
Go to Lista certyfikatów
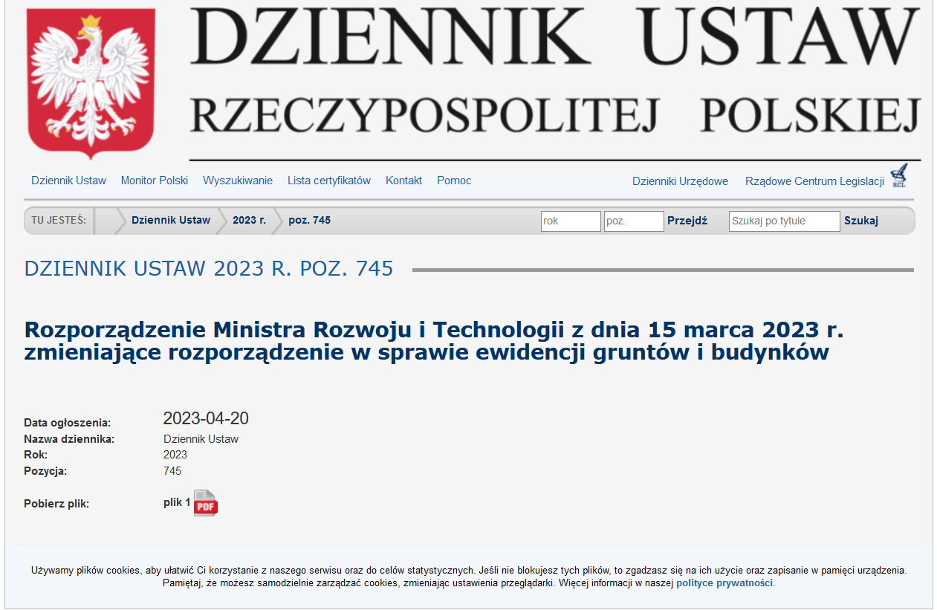pyautogui.click(x=329, y=180)
